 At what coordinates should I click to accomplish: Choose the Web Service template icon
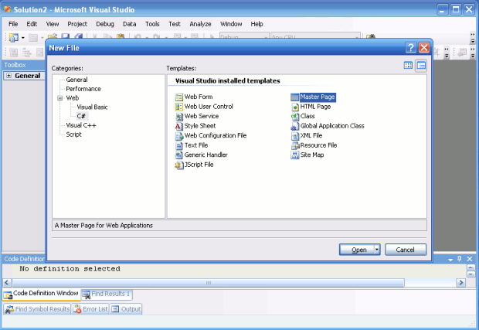tap(179, 117)
